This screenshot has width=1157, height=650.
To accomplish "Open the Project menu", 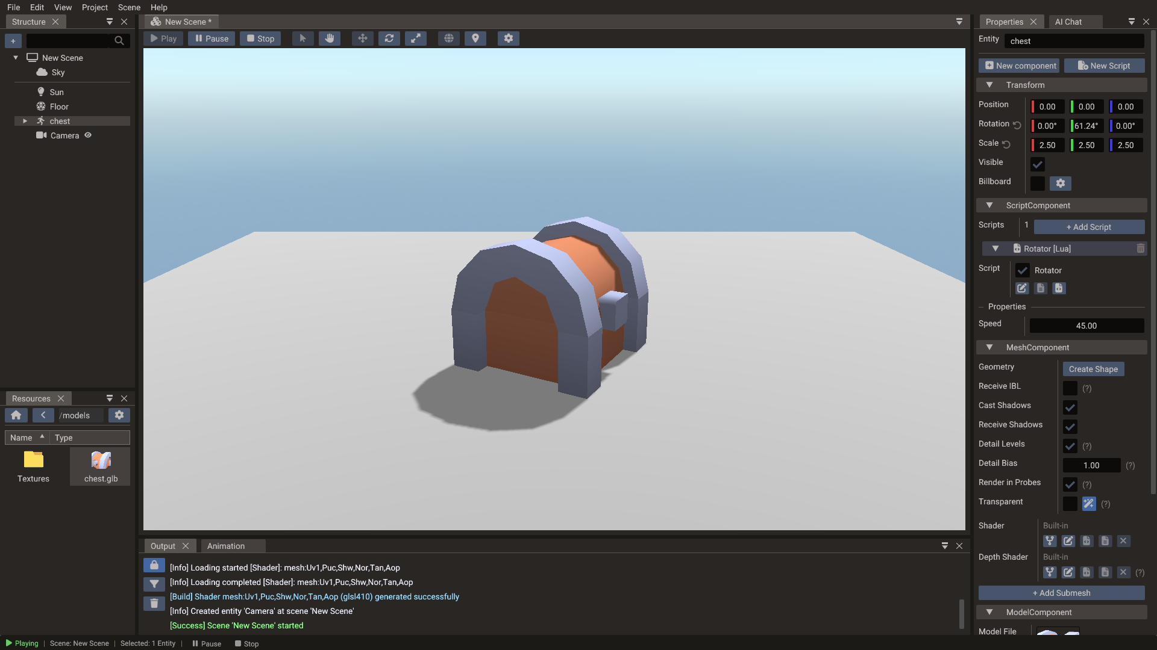I will tap(95, 7).
